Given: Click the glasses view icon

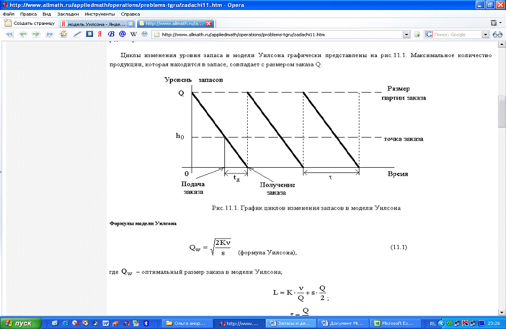Looking at the screenshot, I should [498, 34].
